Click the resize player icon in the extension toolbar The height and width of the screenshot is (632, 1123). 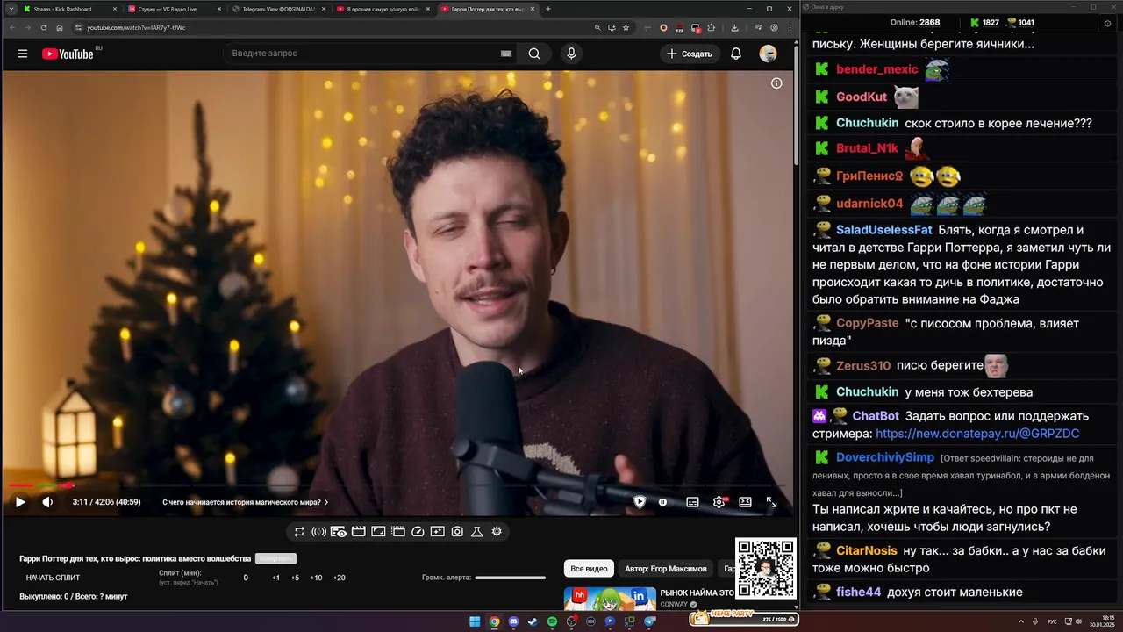coord(378,532)
